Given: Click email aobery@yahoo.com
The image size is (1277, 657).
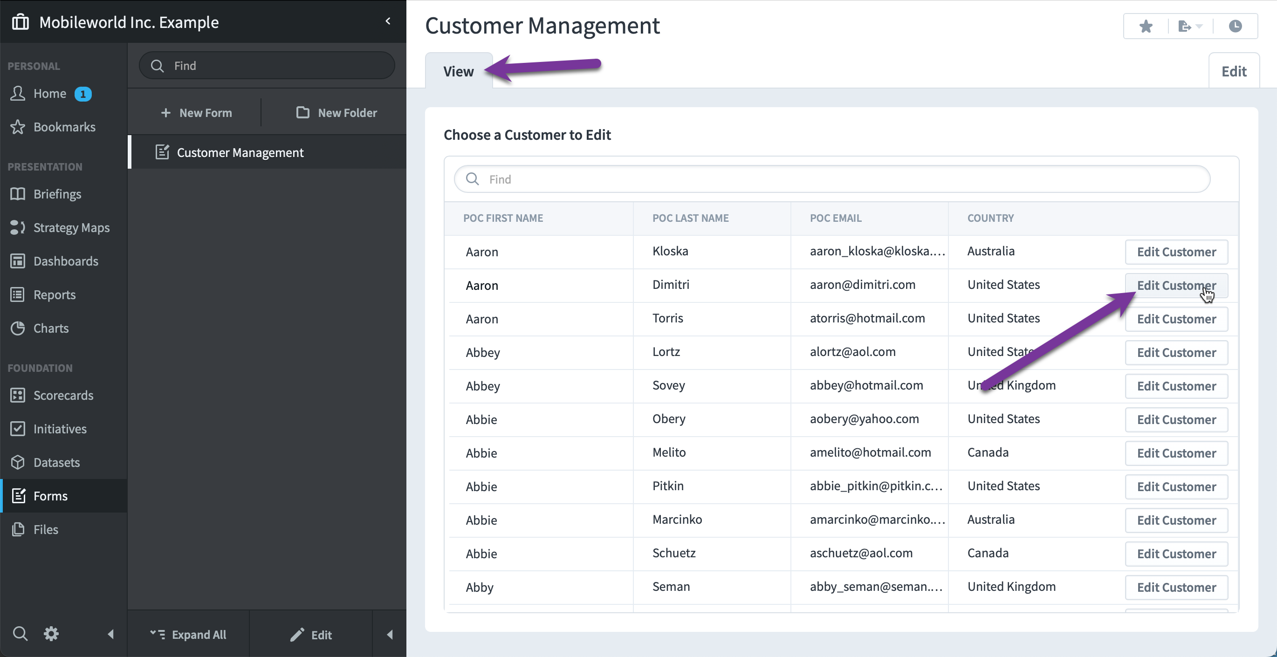Looking at the screenshot, I should (865, 419).
